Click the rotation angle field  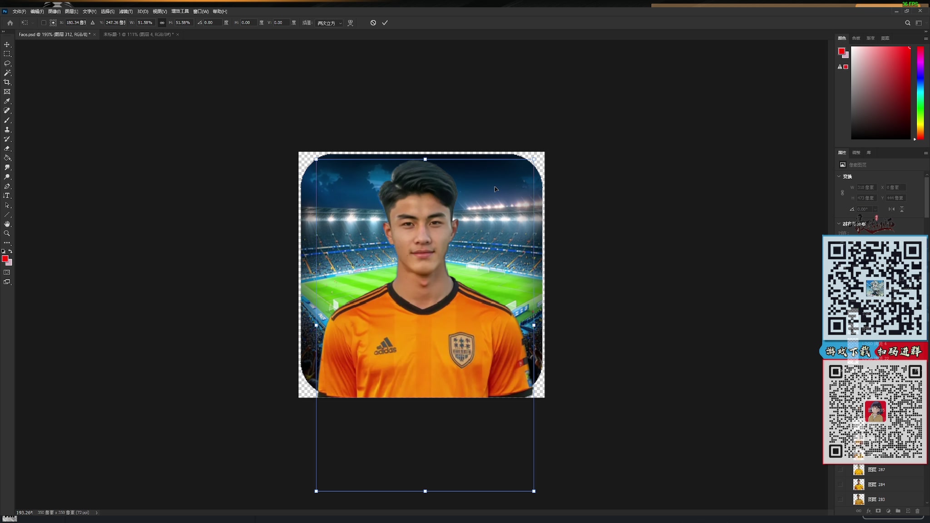pos(212,23)
